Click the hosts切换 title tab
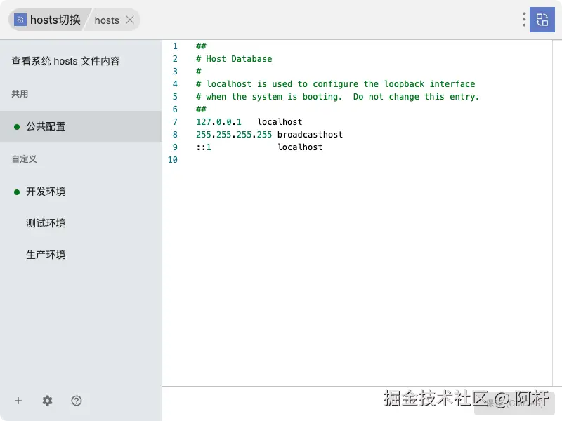This screenshot has width=562, height=421. coord(55,20)
